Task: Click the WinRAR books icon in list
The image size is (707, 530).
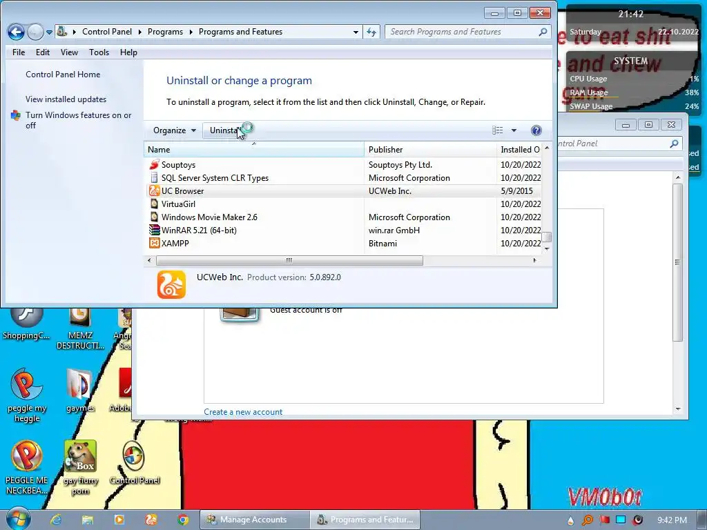Action: (x=154, y=230)
